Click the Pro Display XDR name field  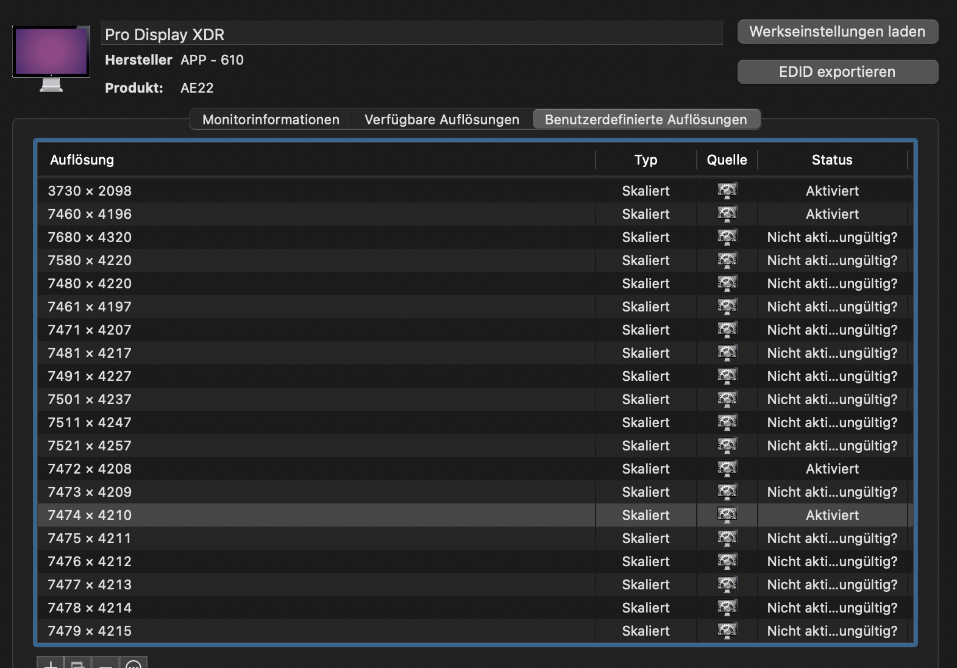(x=412, y=34)
